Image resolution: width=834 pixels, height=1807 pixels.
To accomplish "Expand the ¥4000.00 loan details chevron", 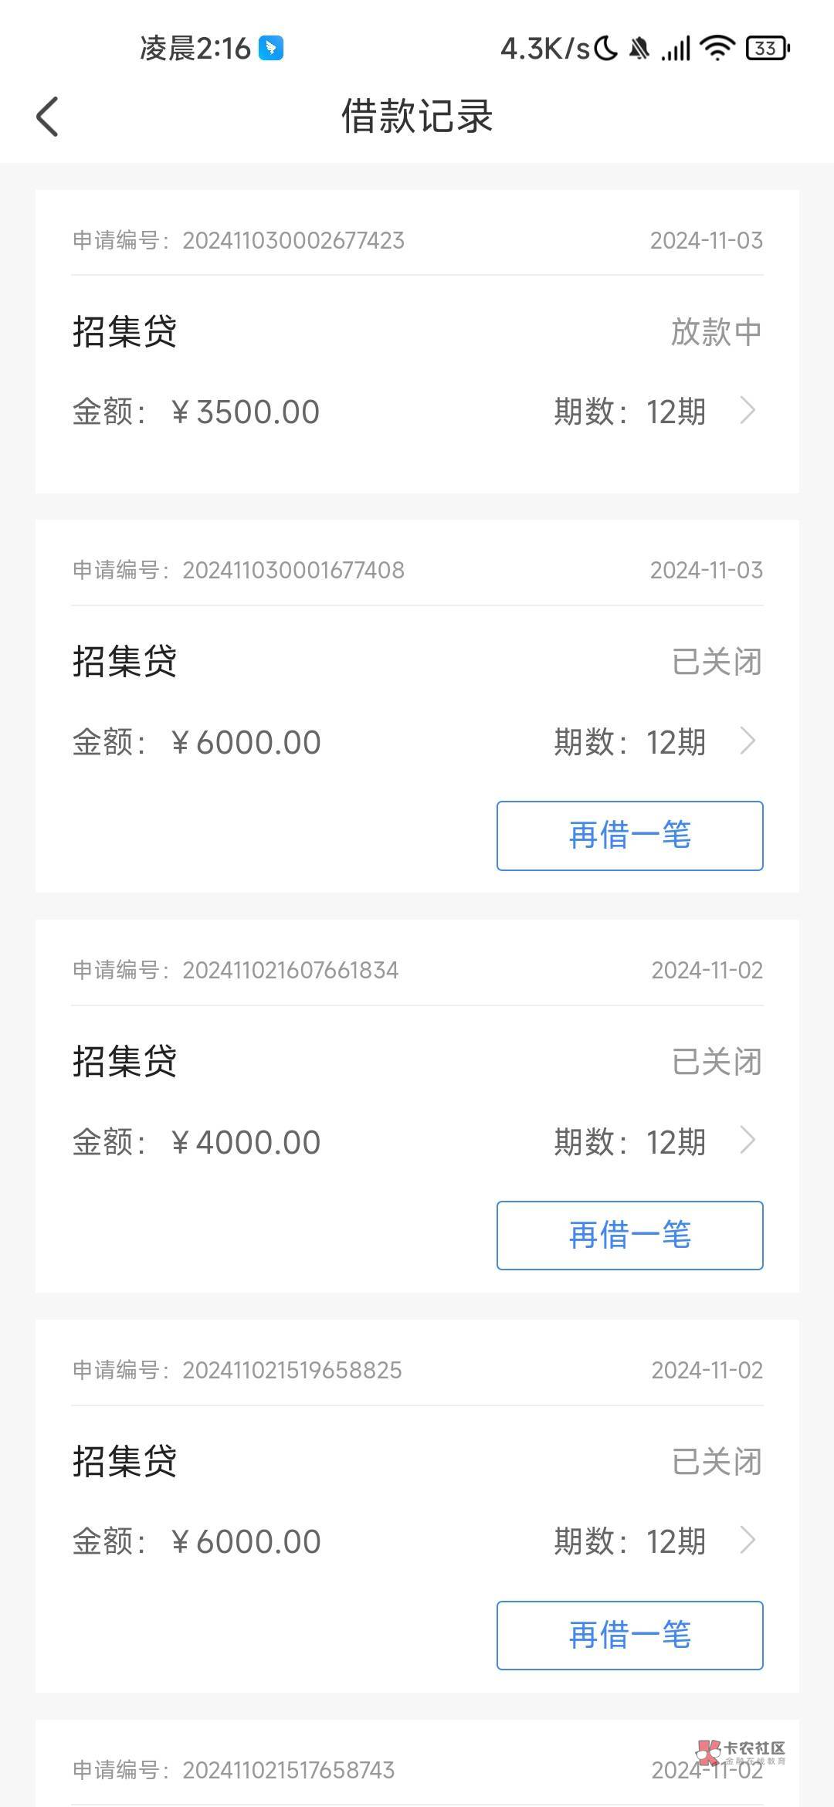I will click(747, 1141).
